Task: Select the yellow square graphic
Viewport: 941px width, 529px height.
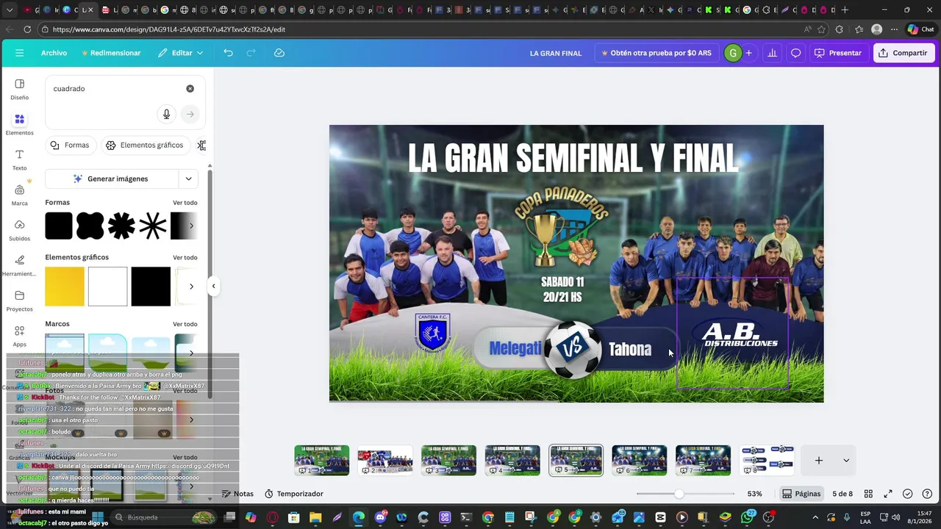Action: [x=65, y=287]
